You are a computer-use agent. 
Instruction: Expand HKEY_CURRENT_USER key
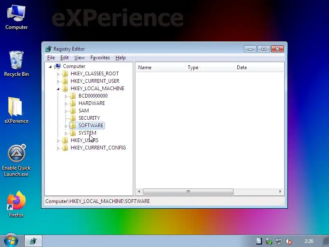coord(58,82)
